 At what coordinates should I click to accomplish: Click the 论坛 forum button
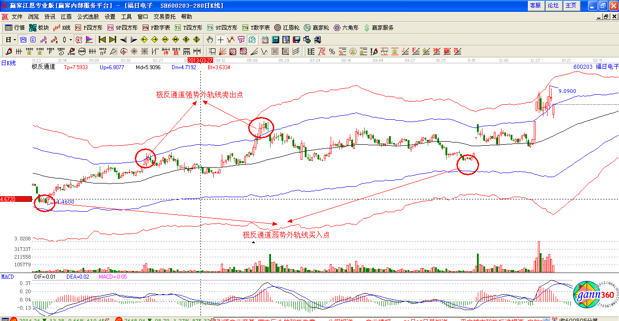tap(553, 5)
